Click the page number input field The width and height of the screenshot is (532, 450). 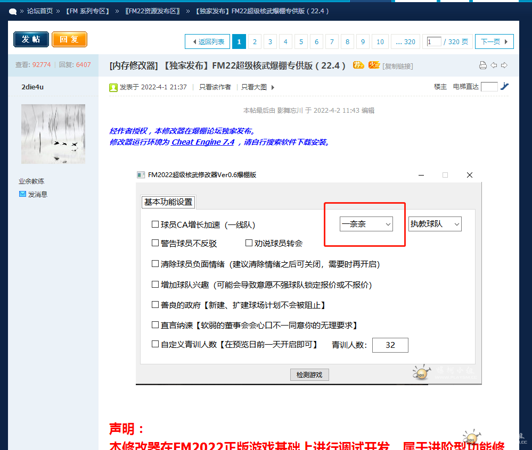434,41
